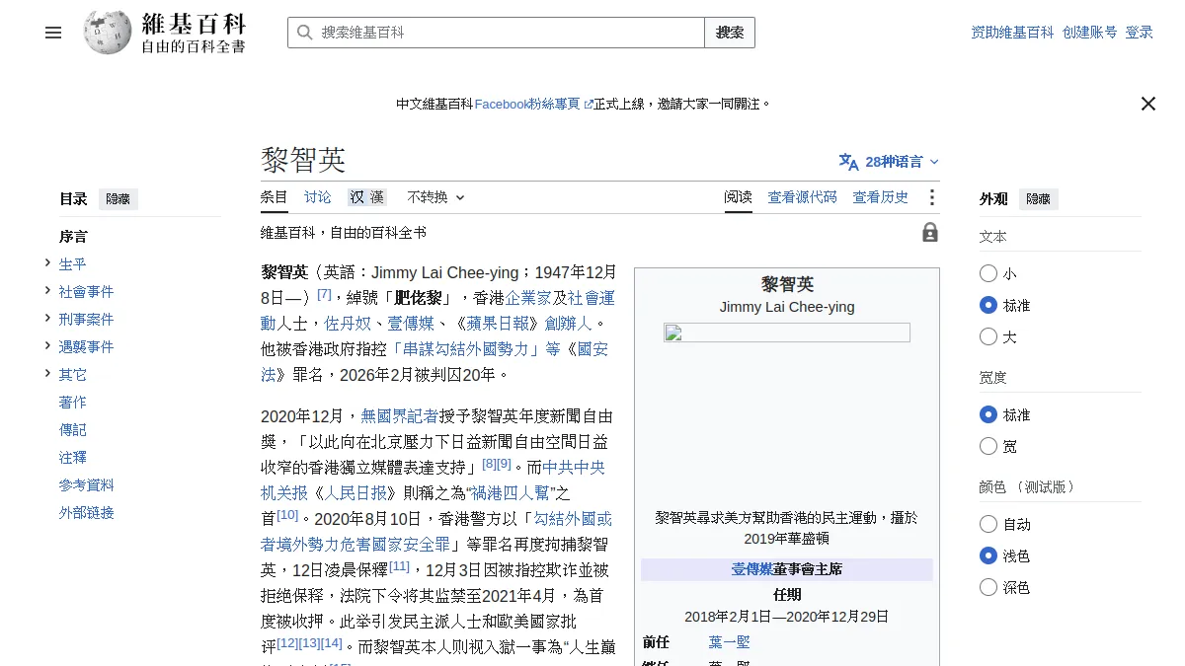
Task: Click the 资助維基百科 donate link
Action: (x=1012, y=33)
